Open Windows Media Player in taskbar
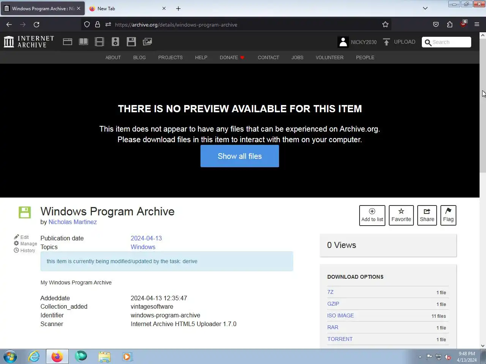This screenshot has width=486, height=364. point(128,356)
